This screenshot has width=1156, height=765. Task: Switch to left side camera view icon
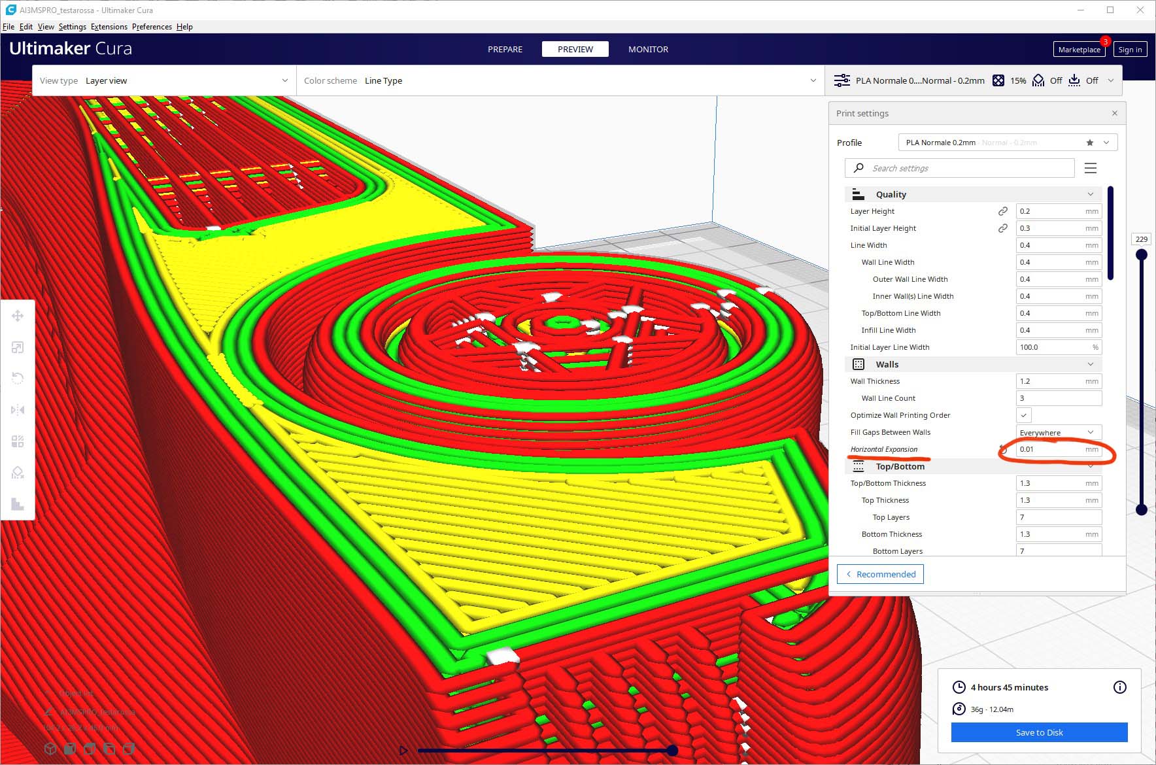pos(109,749)
